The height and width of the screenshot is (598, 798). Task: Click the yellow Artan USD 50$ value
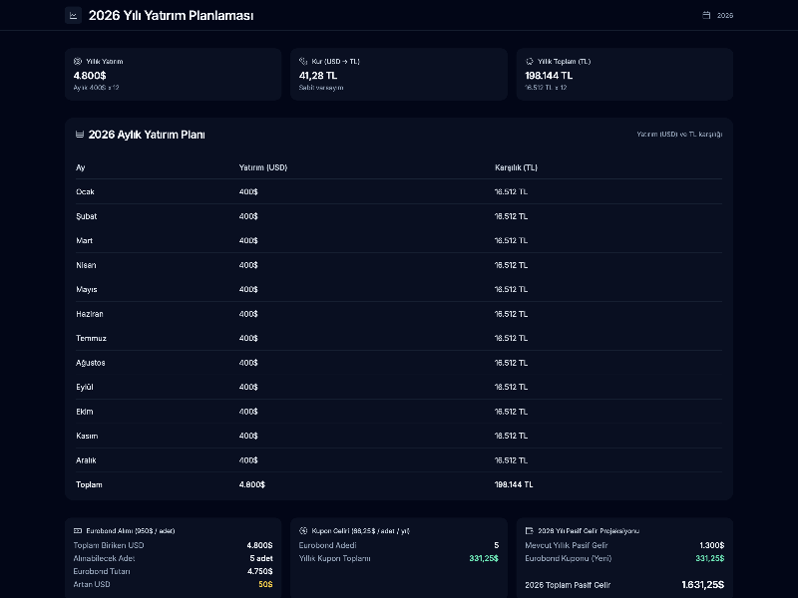[x=265, y=584]
